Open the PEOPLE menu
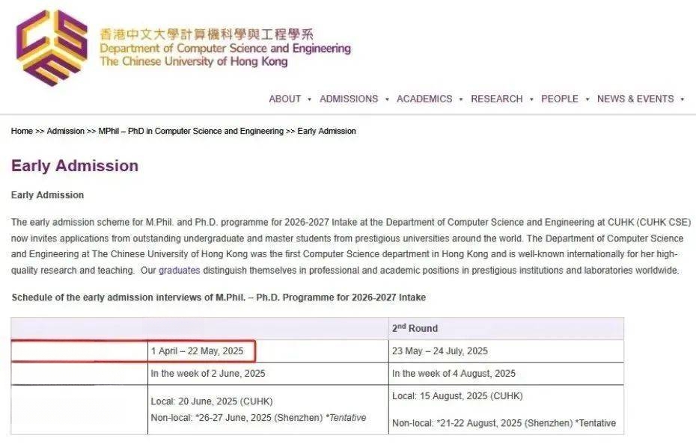Viewport: 696px width, 447px height. pos(560,99)
